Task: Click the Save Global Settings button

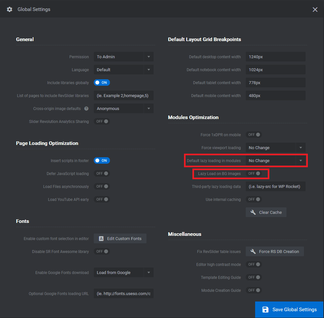Action: (289, 310)
